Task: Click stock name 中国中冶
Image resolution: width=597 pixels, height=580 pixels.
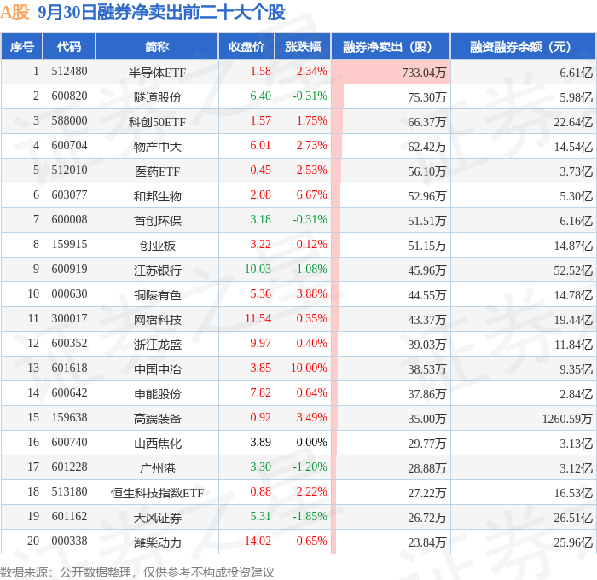Action: [157, 369]
